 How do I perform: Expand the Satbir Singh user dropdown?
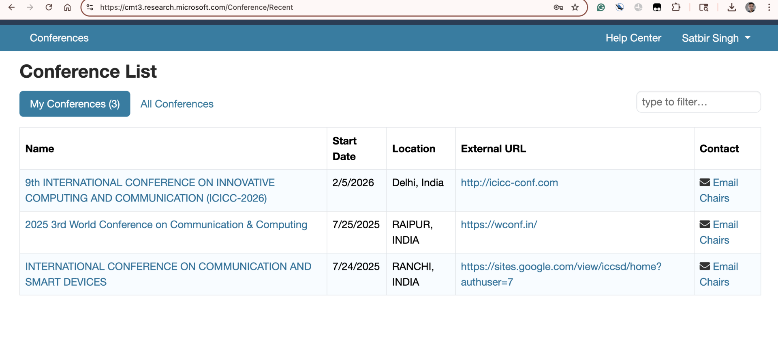tap(716, 38)
